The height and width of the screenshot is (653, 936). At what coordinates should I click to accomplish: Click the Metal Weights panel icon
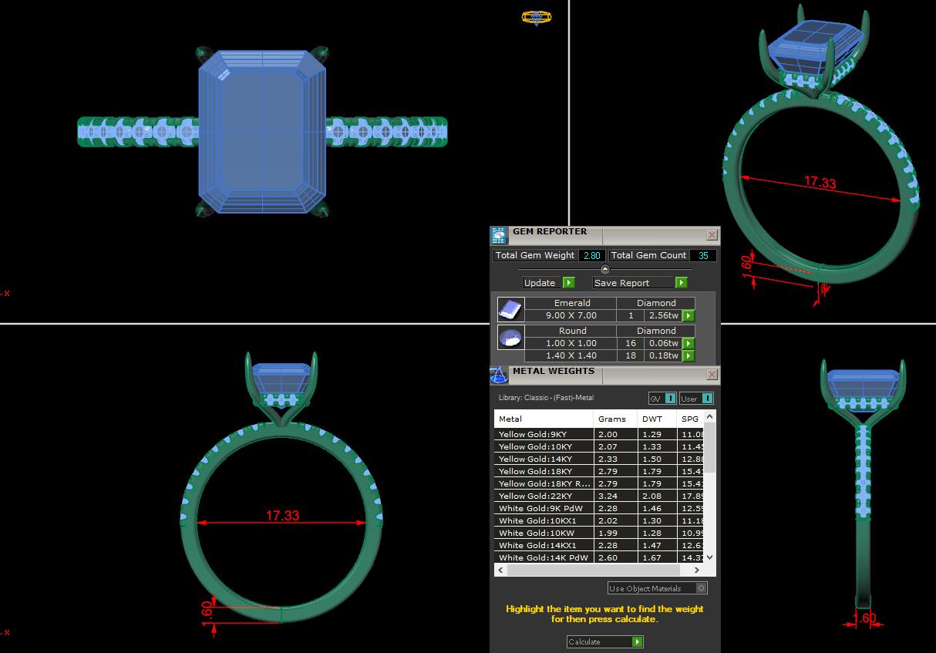[x=499, y=375]
